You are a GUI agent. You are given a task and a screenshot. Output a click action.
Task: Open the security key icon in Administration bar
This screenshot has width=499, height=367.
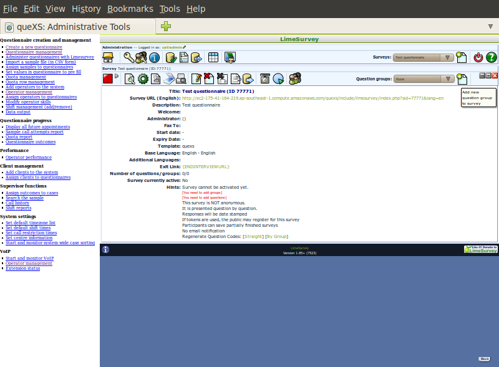pyautogui.click(x=129, y=57)
